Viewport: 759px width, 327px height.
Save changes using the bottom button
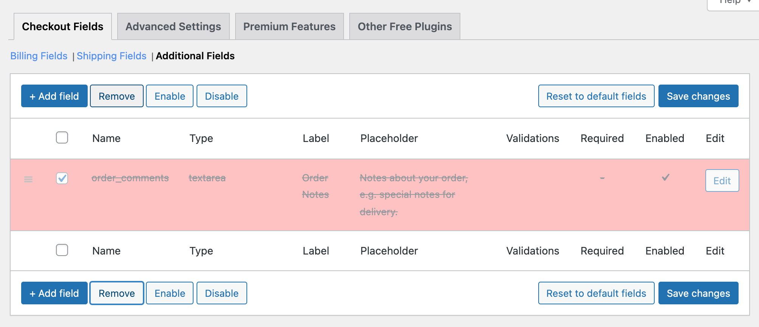(x=698, y=293)
